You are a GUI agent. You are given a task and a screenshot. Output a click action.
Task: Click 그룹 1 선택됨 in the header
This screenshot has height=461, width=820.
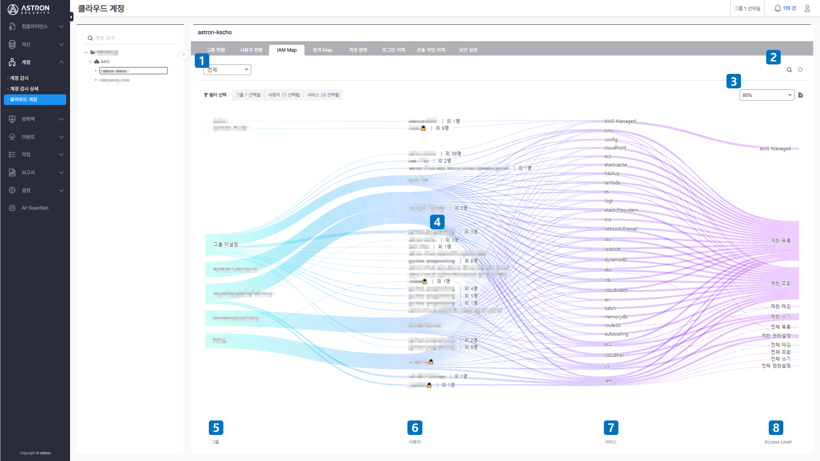[747, 8]
